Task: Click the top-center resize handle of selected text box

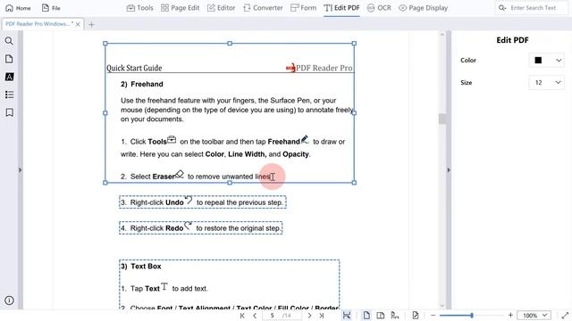Action: coord(230,44)
